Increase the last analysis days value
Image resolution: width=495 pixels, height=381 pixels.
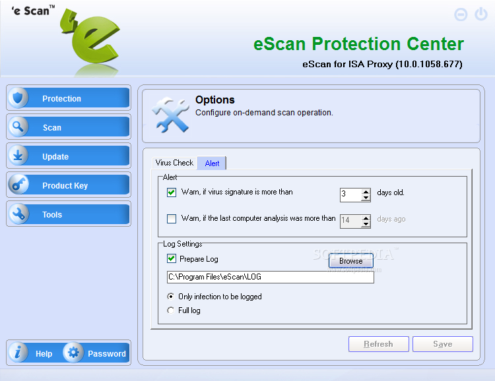[x=366, y=218]
